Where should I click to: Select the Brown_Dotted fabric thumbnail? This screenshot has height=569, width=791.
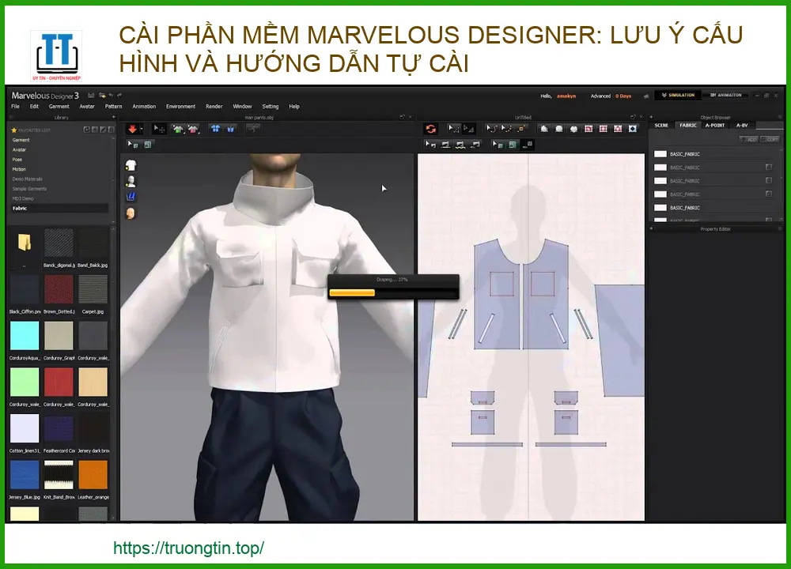click(x=59, y=289)
